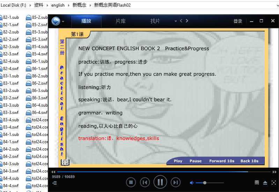Go back with left chevron
The height and width of the screenshot is (192, 279).
point(181,21)
